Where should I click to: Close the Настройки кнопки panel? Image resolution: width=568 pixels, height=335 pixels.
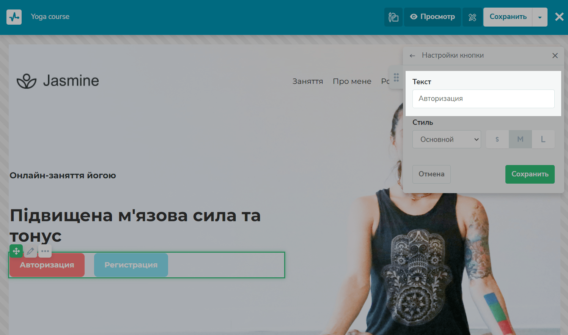click(x=555, y=56)
